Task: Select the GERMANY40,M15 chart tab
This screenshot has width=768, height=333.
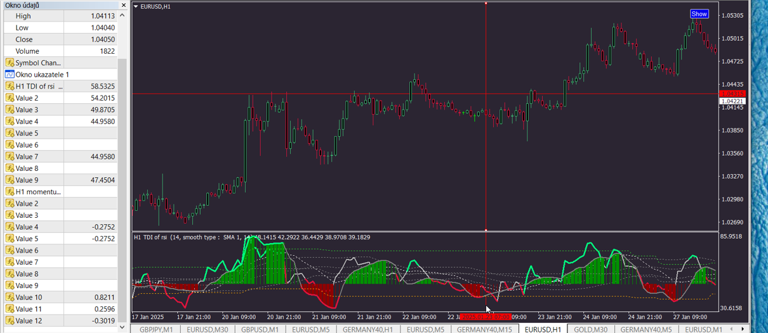Action: coord(484,329)
